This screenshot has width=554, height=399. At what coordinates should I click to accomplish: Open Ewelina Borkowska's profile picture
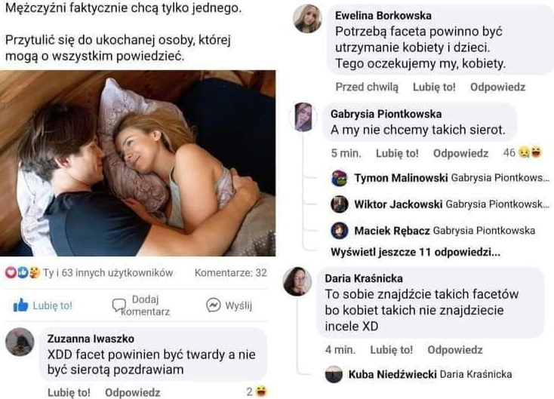point(307,19)
